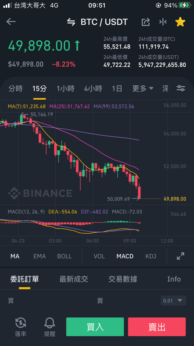
Task: Tap the latest red candlestick on chart
Action: point(139,191)
